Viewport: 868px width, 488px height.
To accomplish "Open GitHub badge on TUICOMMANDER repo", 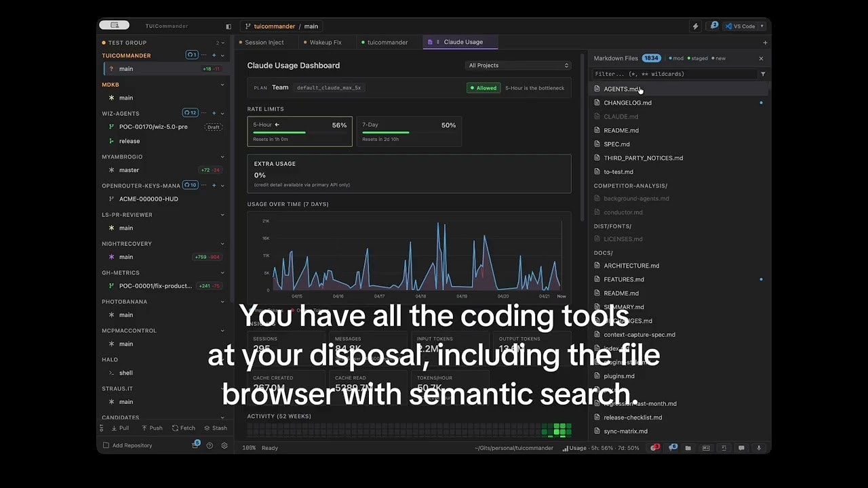I will [192, 55].
